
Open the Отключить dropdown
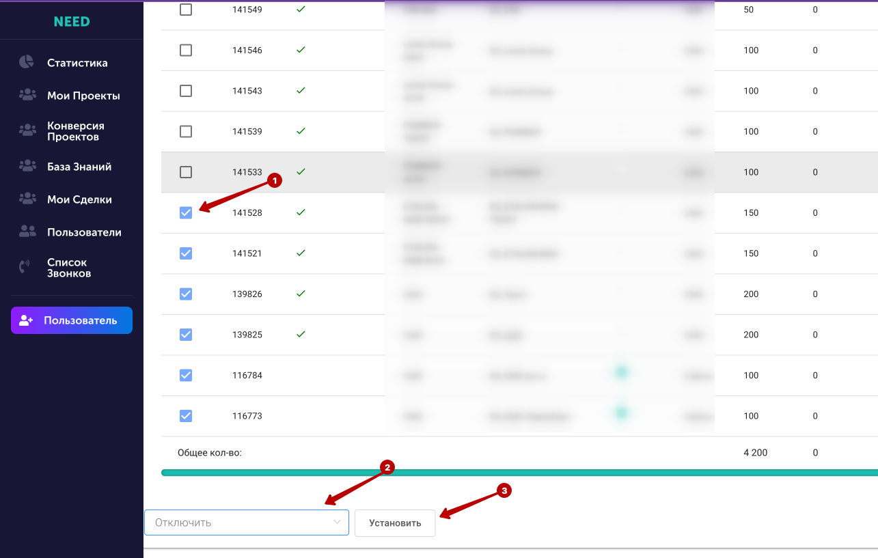pos(247,522)
